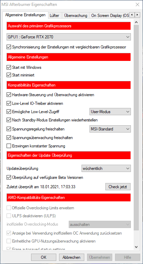
Task: Open the Überwachung tab
Action: pos(76,16)
